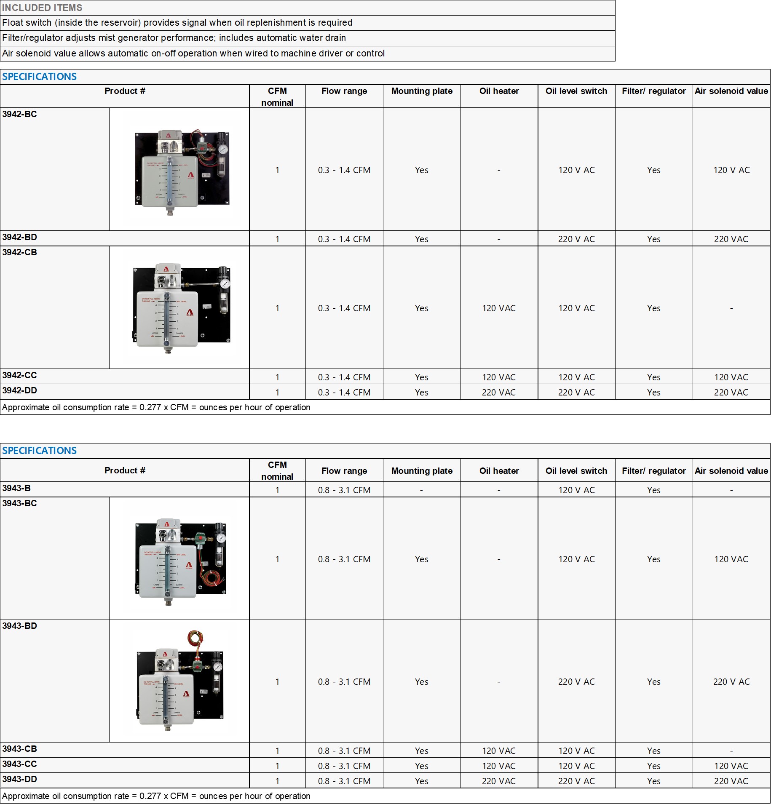Screen dimensions: 771x804
Task: Click the INCLUDED ITEMS heading
Action: (42, 8)
